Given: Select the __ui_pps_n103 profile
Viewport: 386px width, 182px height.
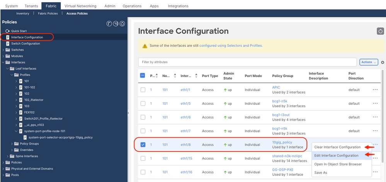Looking at the screenshot, I should tap(34, 125).
